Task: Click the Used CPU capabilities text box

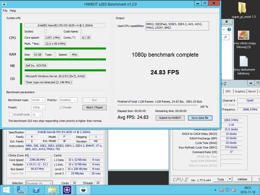Action: pyautogui.click(x=177, y=26)
